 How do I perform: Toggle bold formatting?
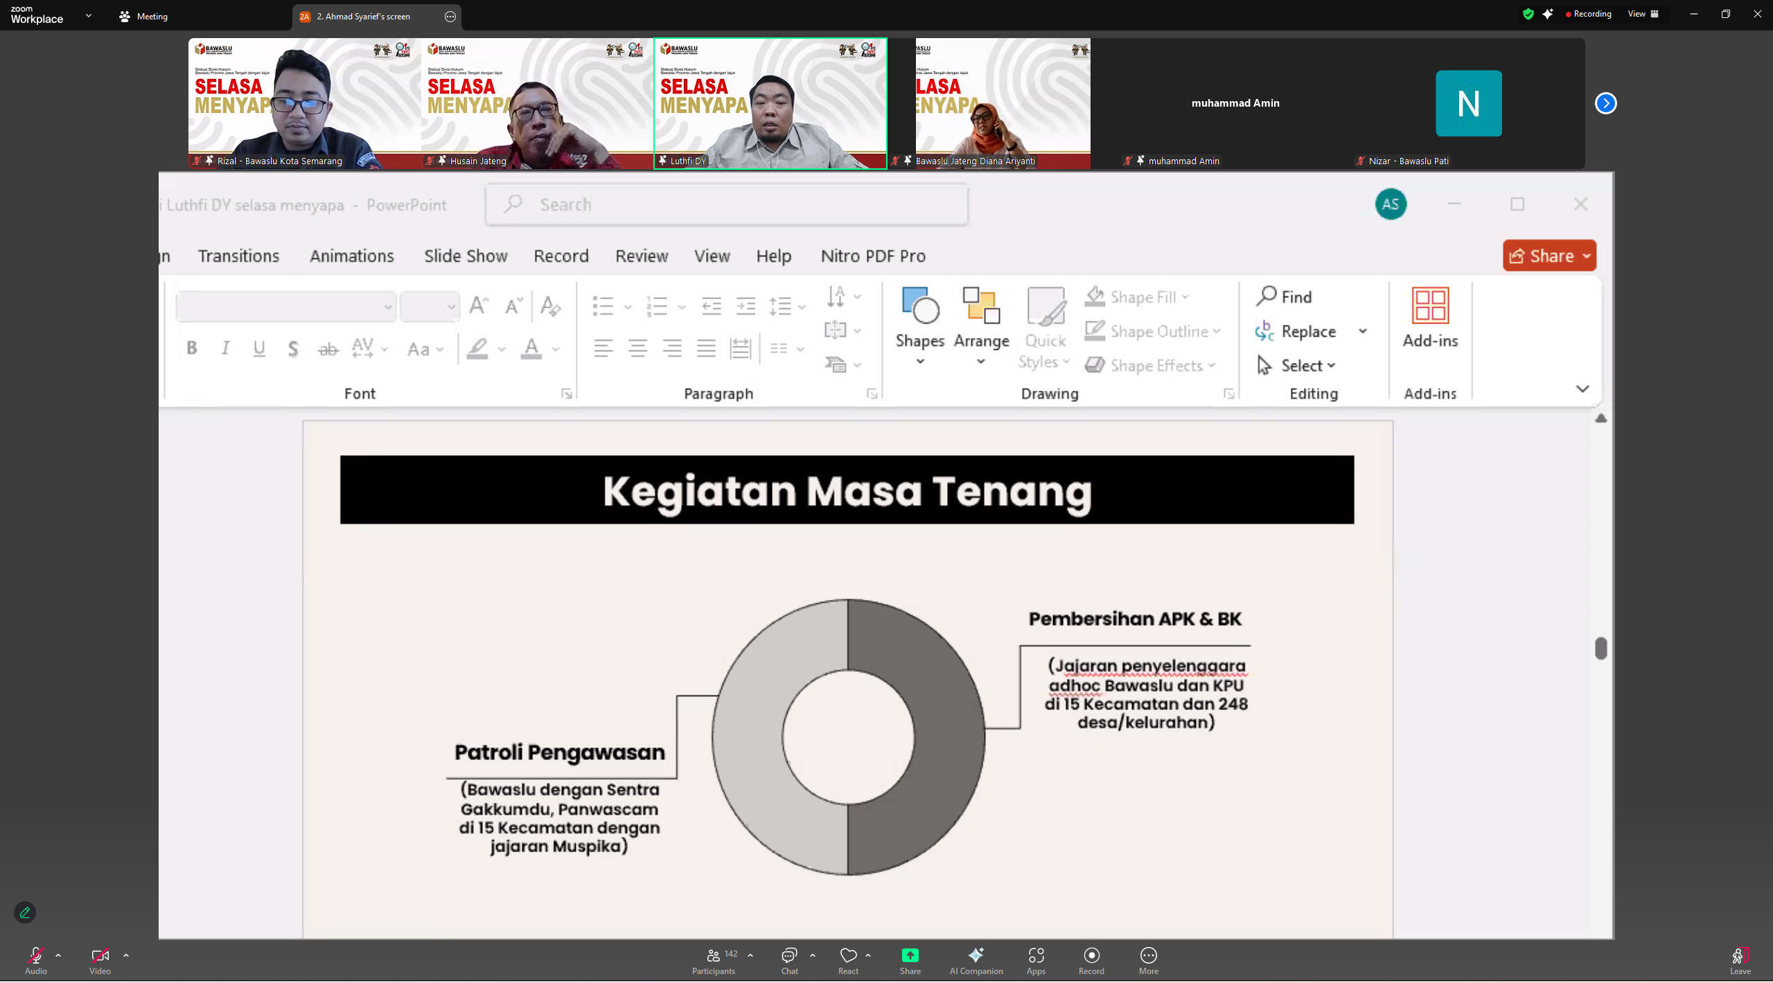click(x=192, y=348)
